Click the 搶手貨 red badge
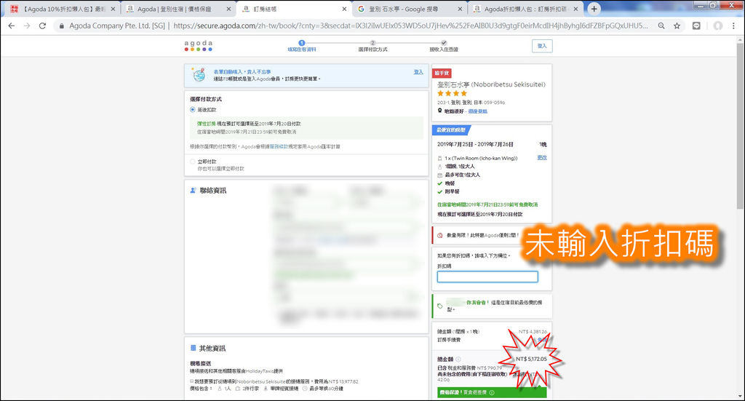This screenshot has width=745, height=401. (442, 74)
